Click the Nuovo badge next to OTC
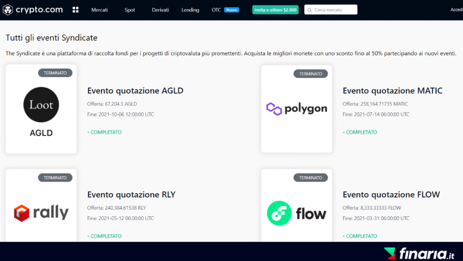This screenshot has width=463, height=261. [231, 10]
